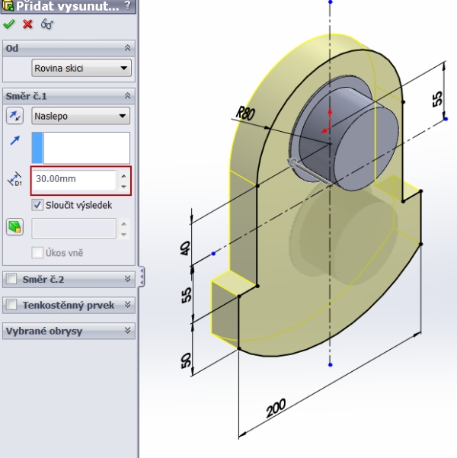The width and height of the screenshot is (457, 458).
Task: Click the blue point at the bottom of the centerline
Action: [x=331, y=364]
